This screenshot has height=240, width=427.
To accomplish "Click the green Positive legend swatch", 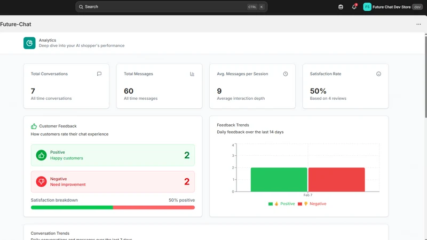I will point(271,204).
